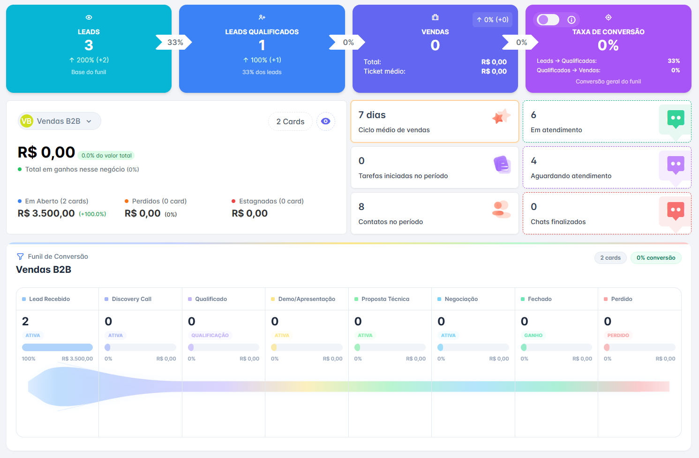Select the Discovery Call stage header
This screenshot has height=458, width=699.
click(x=141, y=299)
